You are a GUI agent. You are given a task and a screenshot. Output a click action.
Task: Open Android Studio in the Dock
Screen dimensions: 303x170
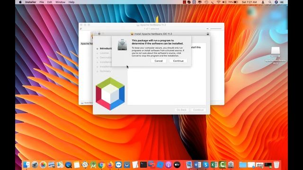(x=93, y=165)
